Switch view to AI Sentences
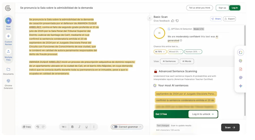 [x=169, y=61]
